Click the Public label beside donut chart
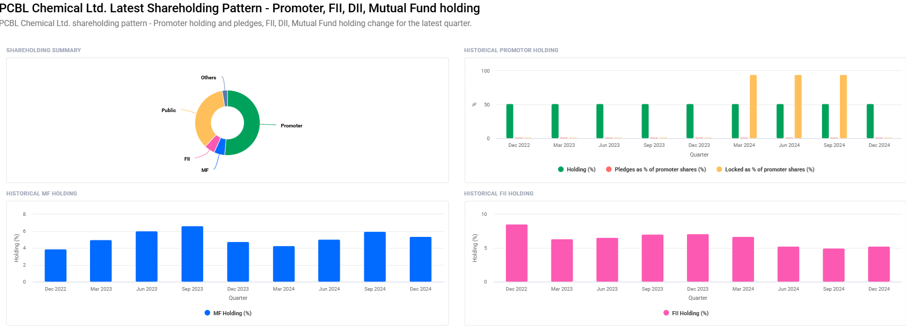 (168, 111)
